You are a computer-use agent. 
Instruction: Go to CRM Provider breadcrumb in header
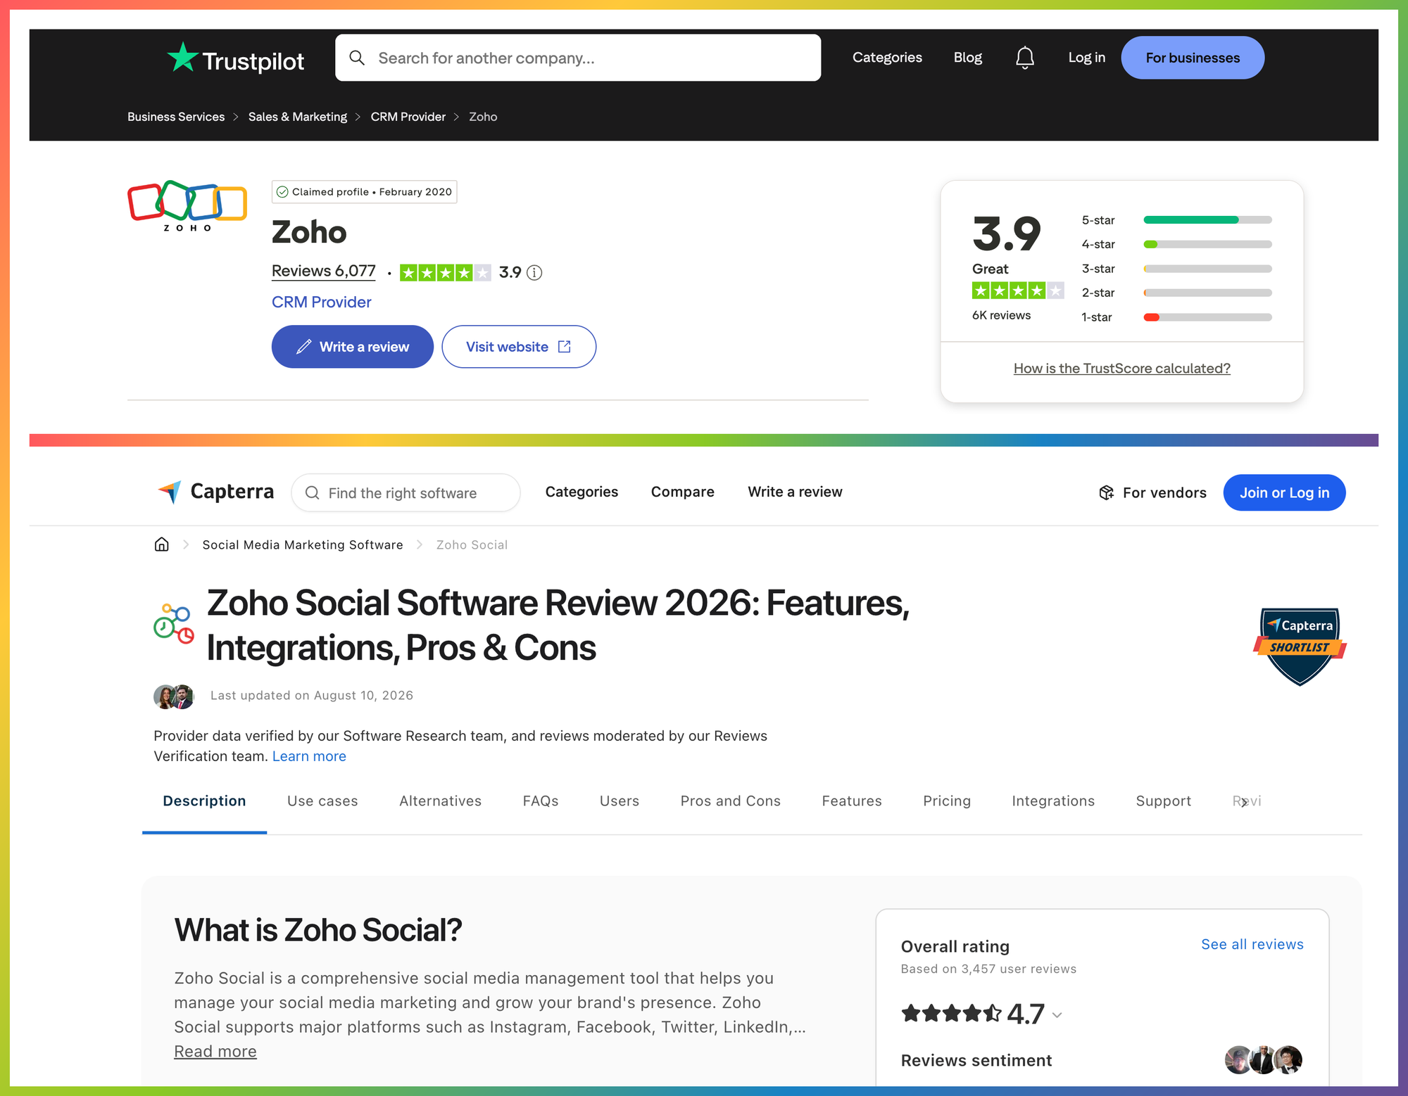408,117
